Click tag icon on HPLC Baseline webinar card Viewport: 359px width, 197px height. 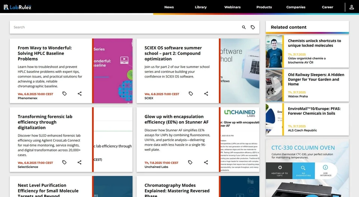point(64,94)
